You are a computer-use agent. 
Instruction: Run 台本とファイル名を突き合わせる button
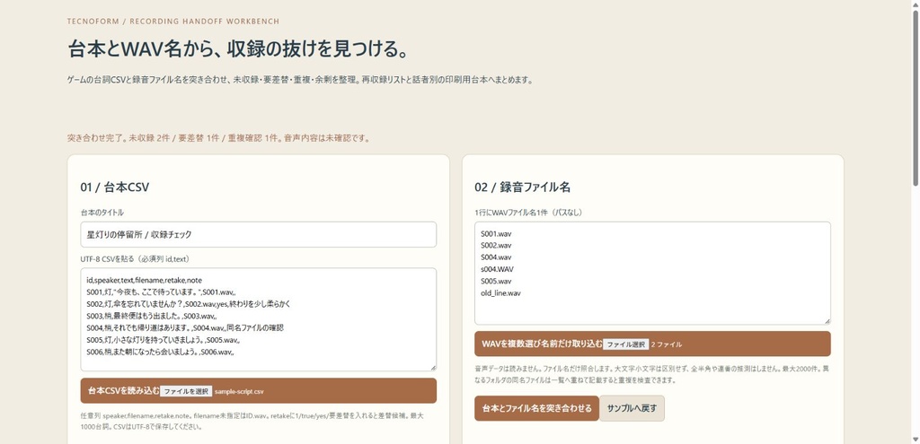tap(536, 408)
